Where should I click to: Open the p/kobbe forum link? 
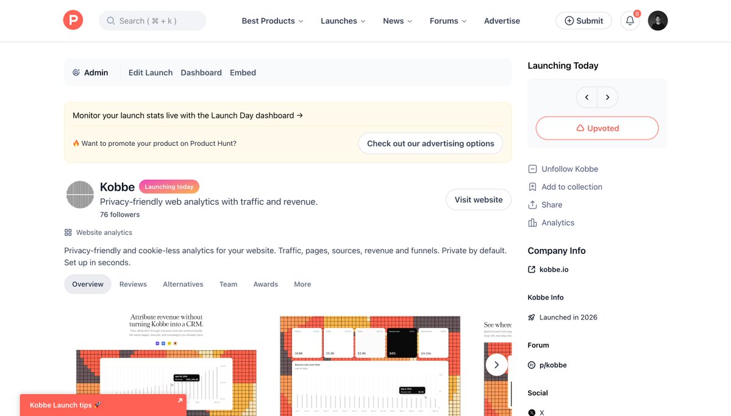pos(553,365)
